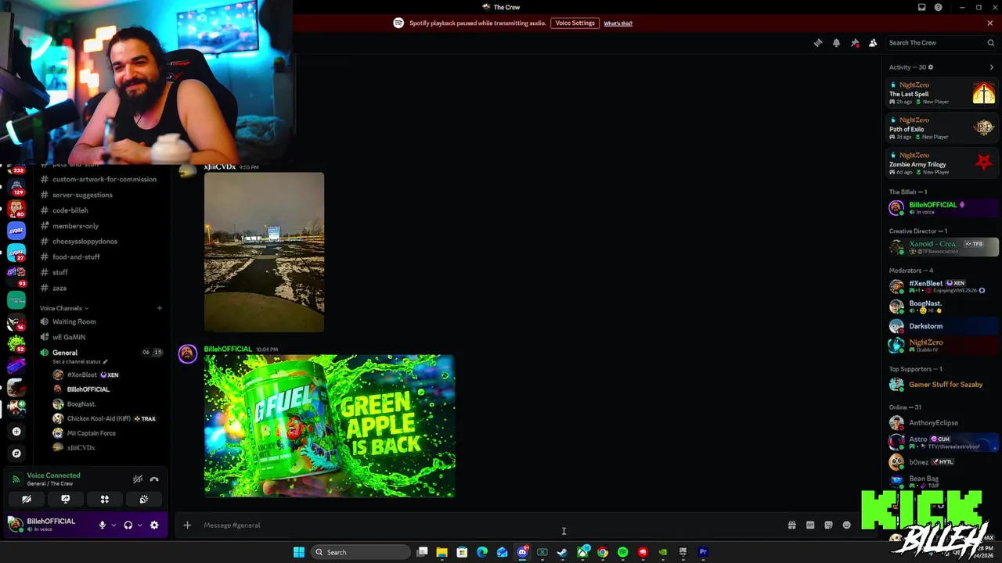The height and width of the screenshot is (563, 1002).
Task: Disconnect from voice with the phone icon
Action: click(154, 479)
